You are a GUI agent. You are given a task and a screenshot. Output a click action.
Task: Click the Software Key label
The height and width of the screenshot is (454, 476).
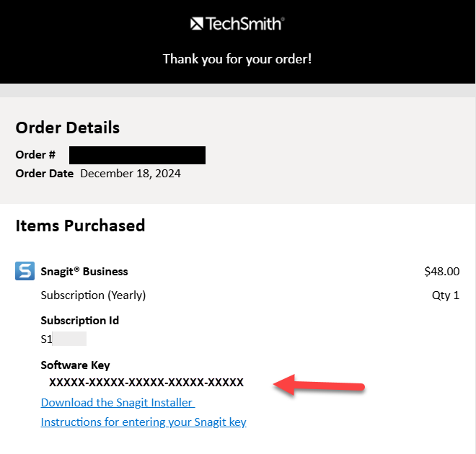click(x=75, y=365)
